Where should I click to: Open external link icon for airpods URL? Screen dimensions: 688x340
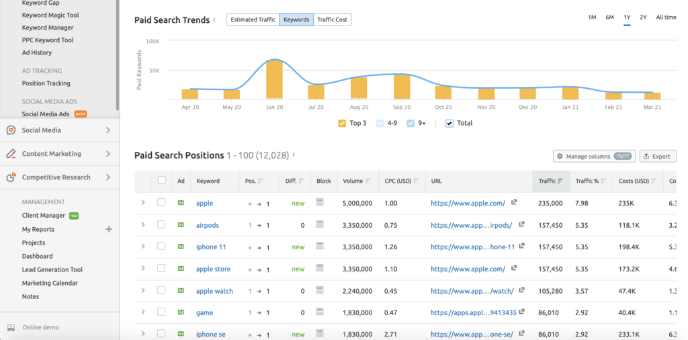pos(521,224)
